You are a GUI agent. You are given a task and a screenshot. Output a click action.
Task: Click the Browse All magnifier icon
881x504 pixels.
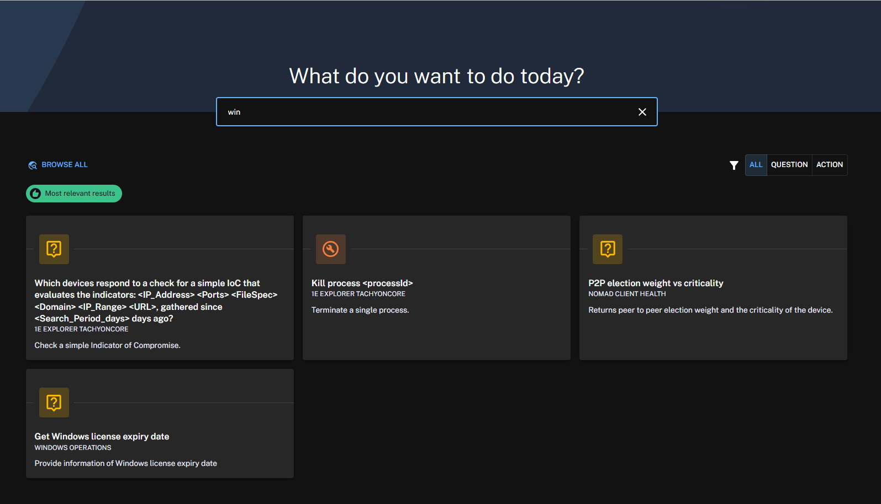tap(33, 165)
